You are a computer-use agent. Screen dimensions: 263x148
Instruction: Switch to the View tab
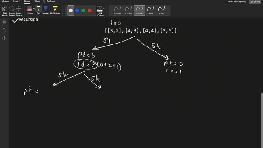tap(37, 2)
